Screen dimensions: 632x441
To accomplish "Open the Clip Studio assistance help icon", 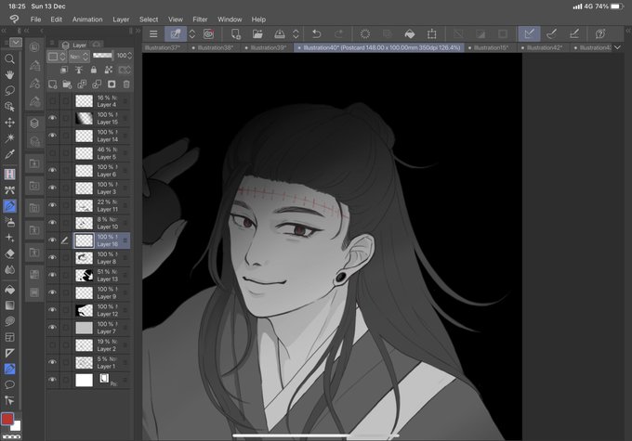I will tap(600, 34).
